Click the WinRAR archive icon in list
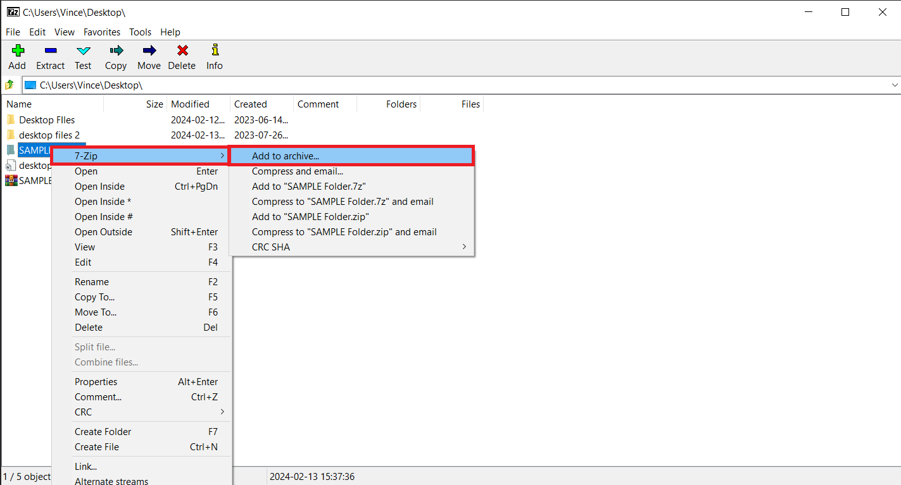The width and height of the screenshot is (901, 485). (11, 180)
